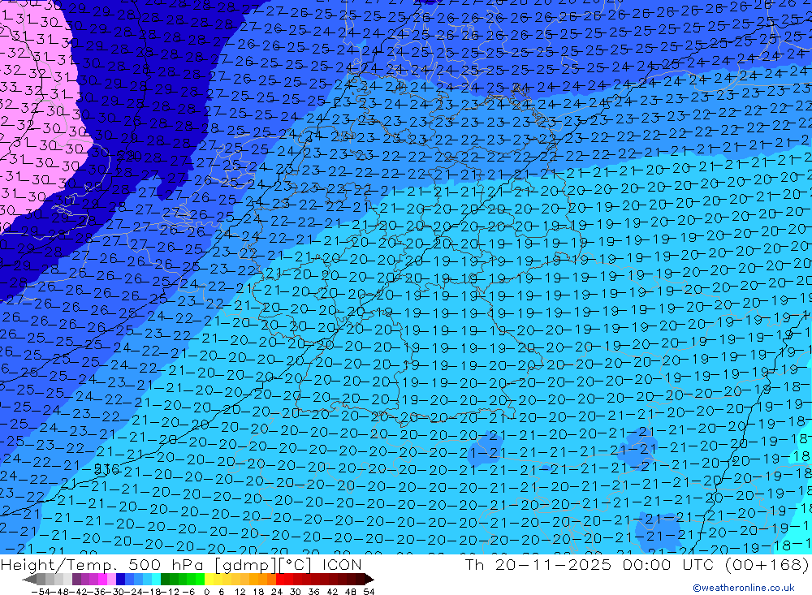Open the weatheronline.co.uk copyright link
812x595 pixels.
pyautogui.click(x=744, y=587)
